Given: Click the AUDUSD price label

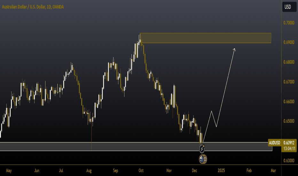Looking at the screenshot, I should pyautogui.click(x=274, y=143).
